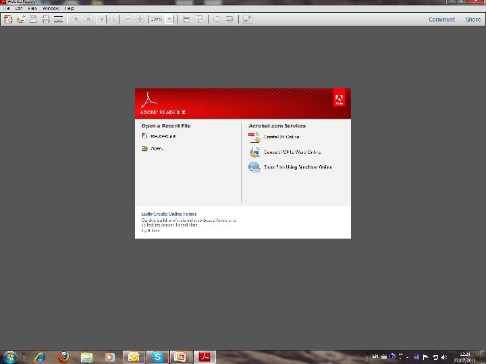The width and height of the screenshot is (486, 364).
Task: Click the Previous Page up-arrow icon
Action: pos(76,19)
